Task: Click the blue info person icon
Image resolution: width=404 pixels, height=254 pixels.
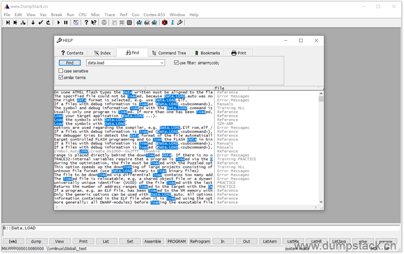Action: (171, 23)
